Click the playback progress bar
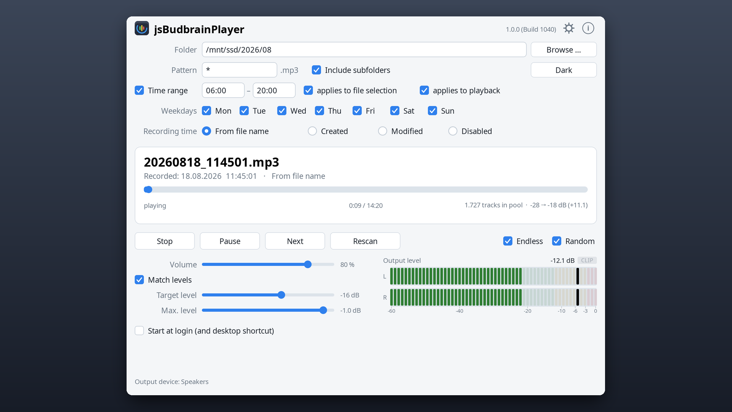The image size is (732, 412). (x=366, y=190)
